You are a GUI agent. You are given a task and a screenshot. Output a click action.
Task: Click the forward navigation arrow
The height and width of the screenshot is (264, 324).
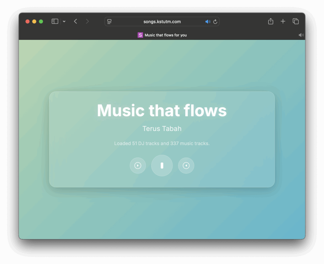[x=87, y=21]
